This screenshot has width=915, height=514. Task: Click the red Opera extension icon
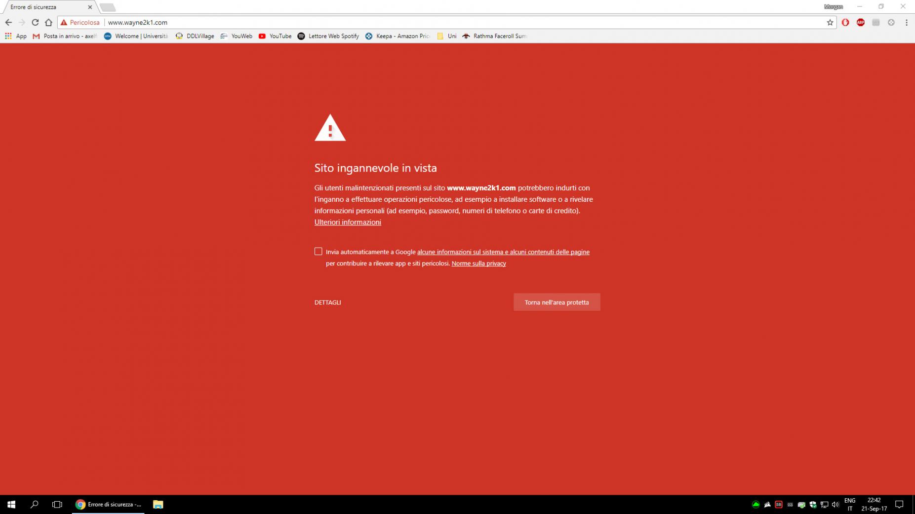845,22
